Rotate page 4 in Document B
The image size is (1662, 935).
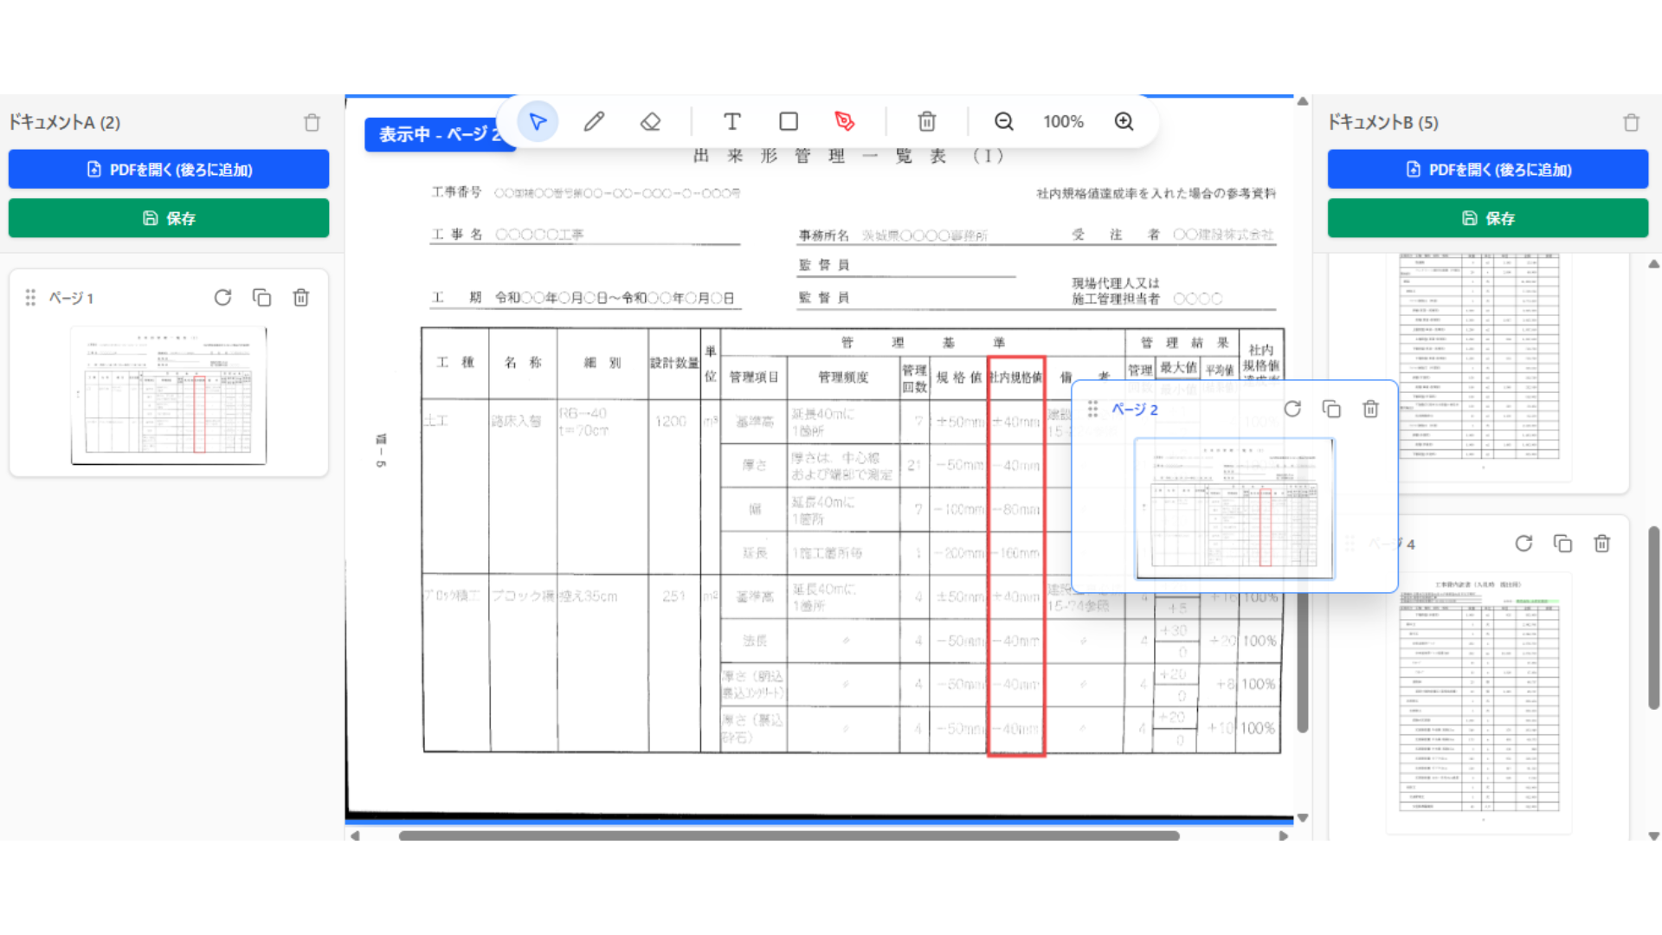1524,544
